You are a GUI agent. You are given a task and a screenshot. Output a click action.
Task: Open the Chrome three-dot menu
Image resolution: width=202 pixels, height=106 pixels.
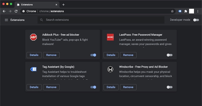tap(197, 11)
